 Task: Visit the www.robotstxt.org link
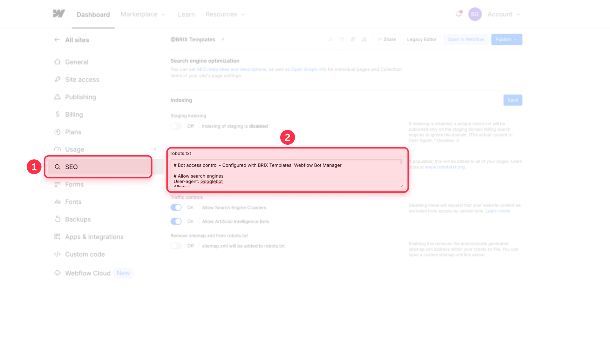tap(445, 167)
